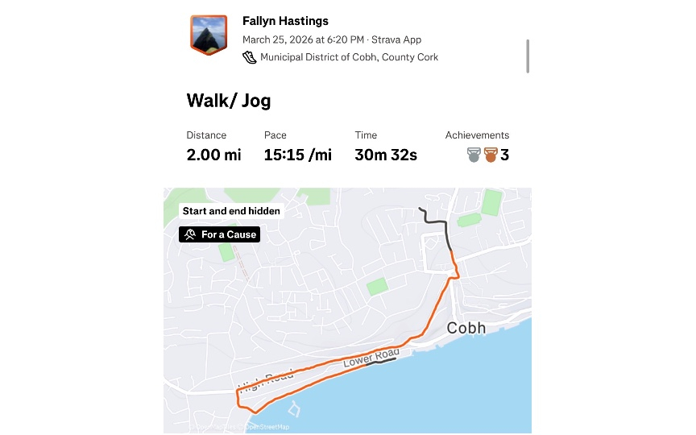
Task: Click the Walk/ Jog activity title
Action: click(229, 101)
